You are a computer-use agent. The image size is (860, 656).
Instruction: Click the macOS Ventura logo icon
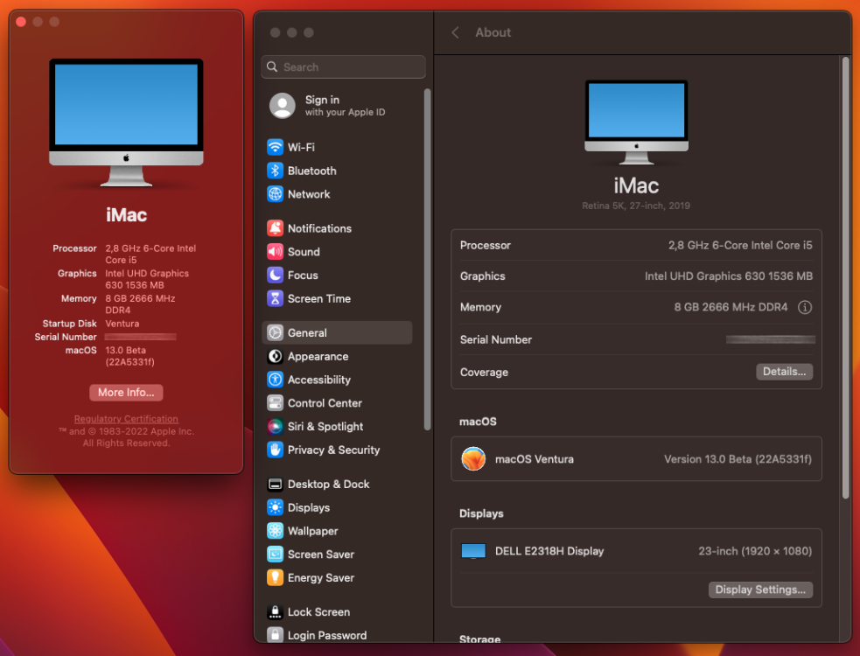[x=473, y=458]
